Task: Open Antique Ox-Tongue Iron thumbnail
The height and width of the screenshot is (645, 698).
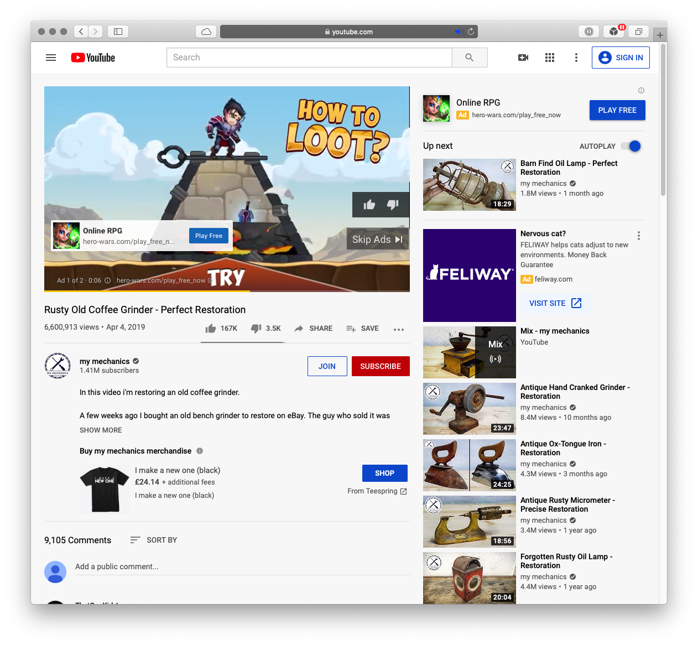Action: (x=470, y=465)
